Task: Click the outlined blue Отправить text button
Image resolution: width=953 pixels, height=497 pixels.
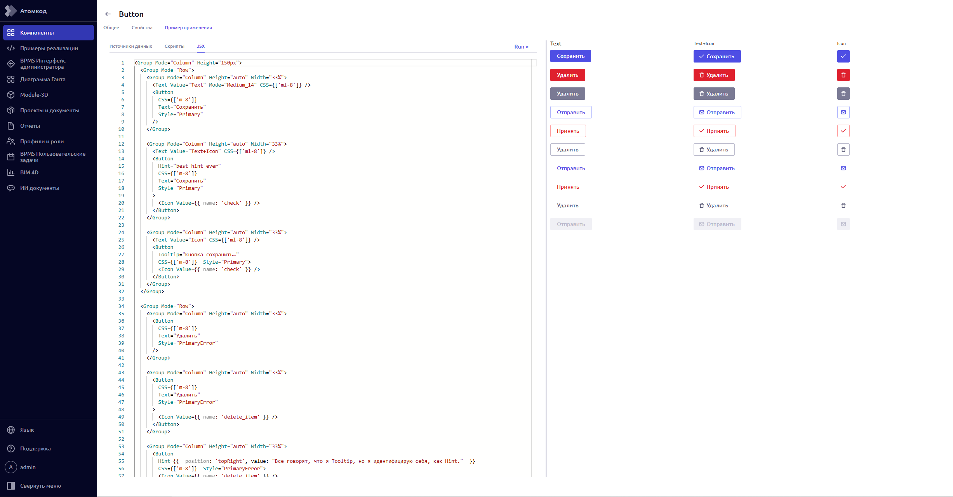Action: click(x=571, y=112)
